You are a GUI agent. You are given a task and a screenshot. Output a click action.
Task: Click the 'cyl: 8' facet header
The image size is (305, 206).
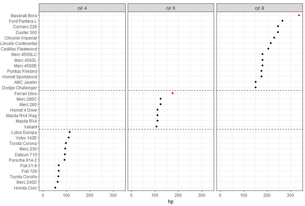click(260, 8)
